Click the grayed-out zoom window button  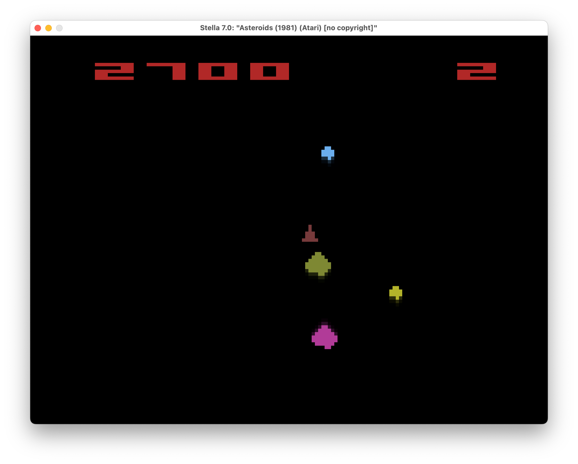click(x=59, y=28)
